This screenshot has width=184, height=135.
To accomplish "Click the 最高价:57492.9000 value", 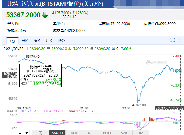I will (114, 24).
